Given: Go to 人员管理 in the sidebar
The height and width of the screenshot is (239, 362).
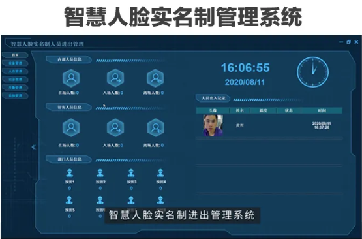Looking at the screenshot, I should (x=15, y=71).
